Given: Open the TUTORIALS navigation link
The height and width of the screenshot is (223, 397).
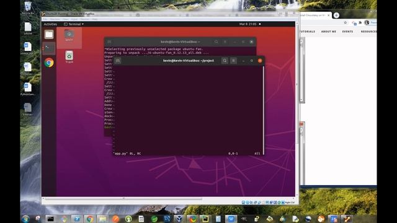Looking at the screenshot, I should [308, 32].
